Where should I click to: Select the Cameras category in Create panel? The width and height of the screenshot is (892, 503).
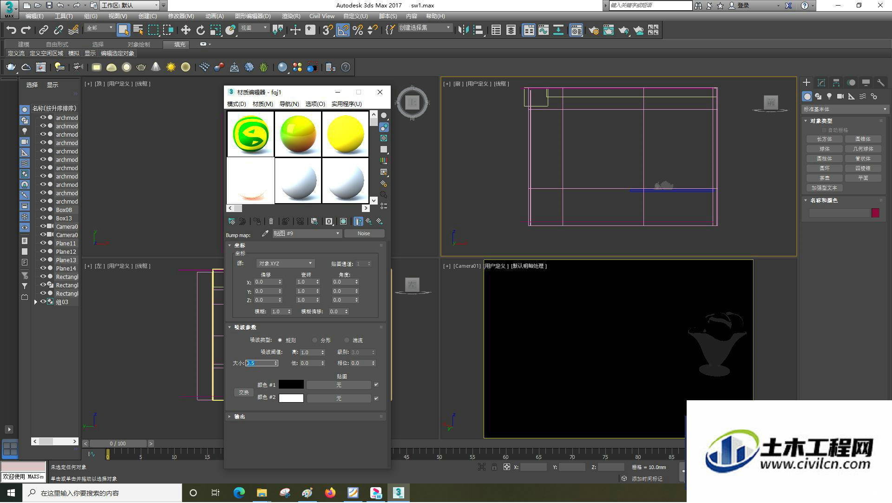pos(840,96)
